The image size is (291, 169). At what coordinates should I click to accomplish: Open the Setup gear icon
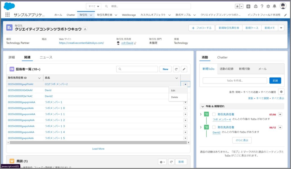point(268,6)
